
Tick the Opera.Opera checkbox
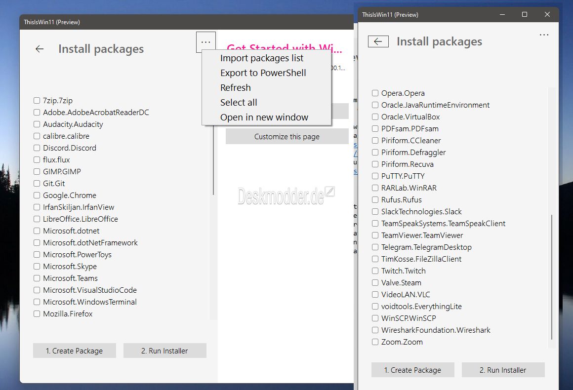(375, 93)
